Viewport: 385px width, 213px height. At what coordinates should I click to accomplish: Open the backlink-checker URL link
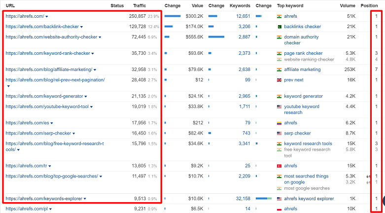pos(42,27)
